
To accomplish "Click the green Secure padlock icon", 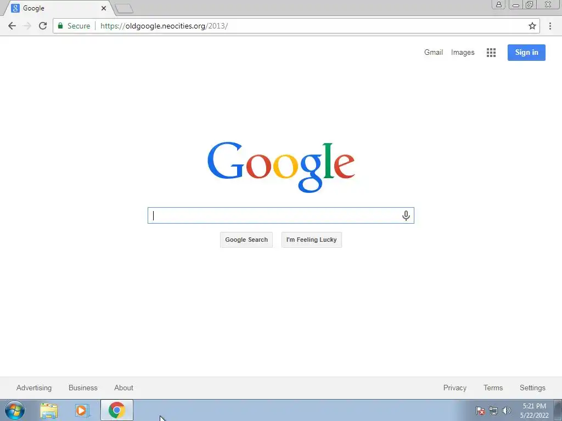I will pos(60,26).
